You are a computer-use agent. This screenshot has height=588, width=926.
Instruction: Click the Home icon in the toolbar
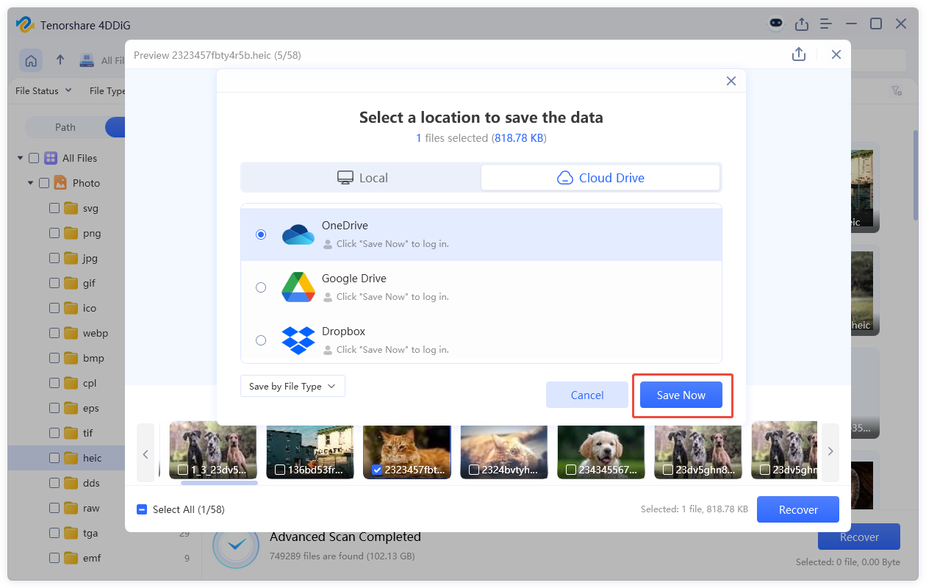click(x=30, y=60)
